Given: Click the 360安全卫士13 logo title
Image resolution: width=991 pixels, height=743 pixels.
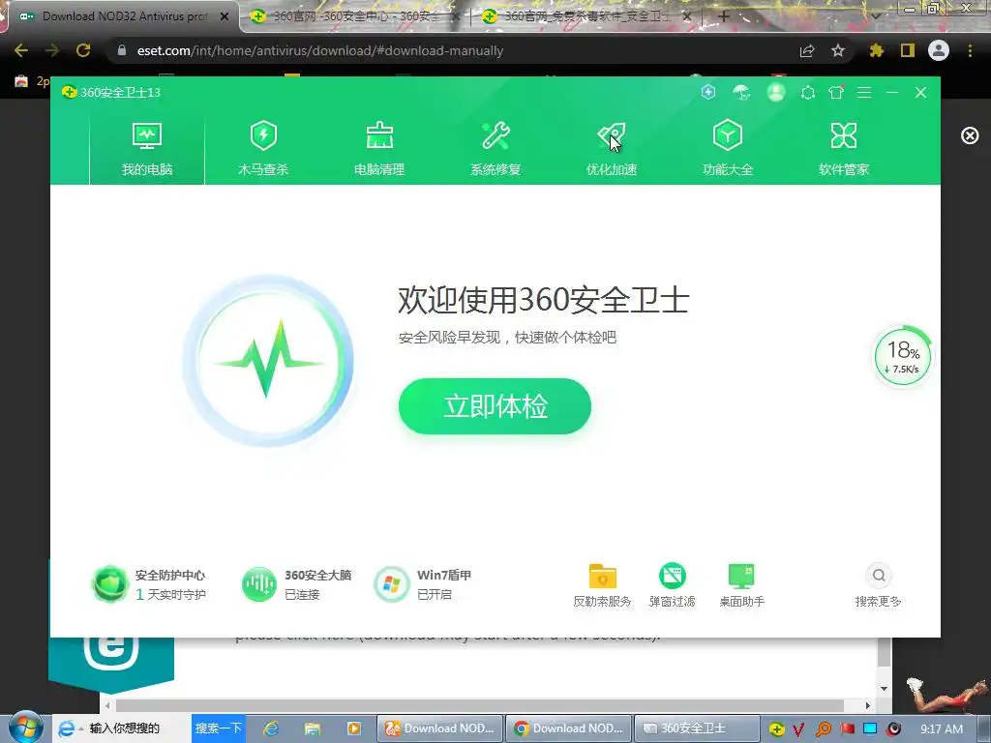Looking at the screenshot, I should point(111,92).
